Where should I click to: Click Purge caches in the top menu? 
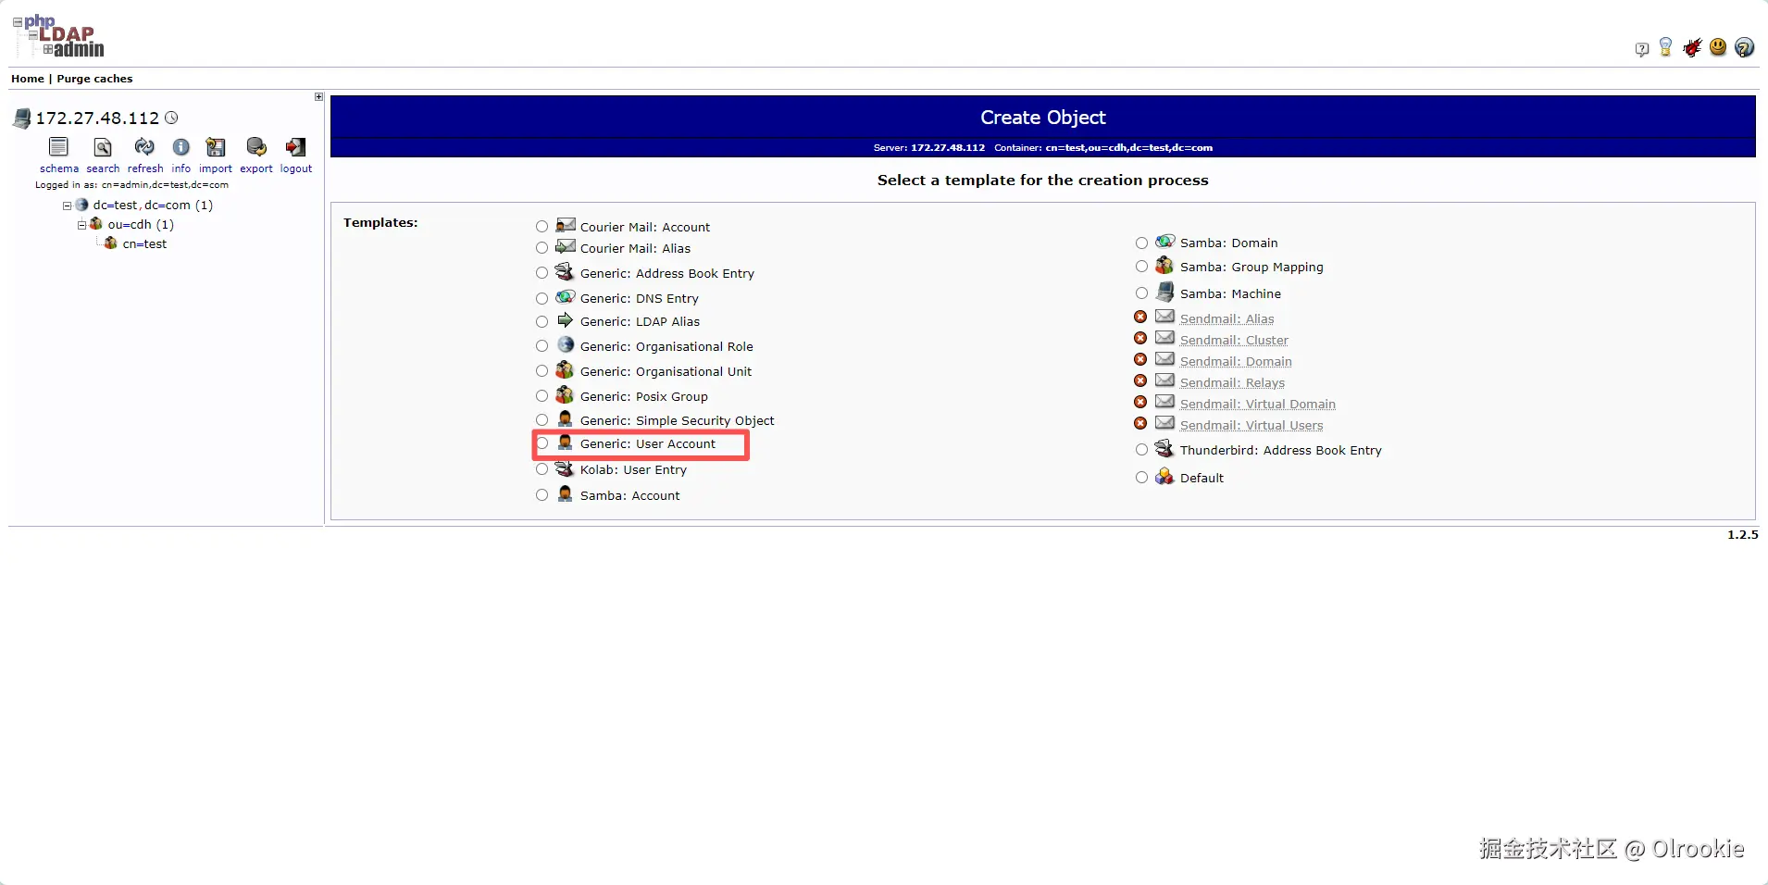pos(94,79)
